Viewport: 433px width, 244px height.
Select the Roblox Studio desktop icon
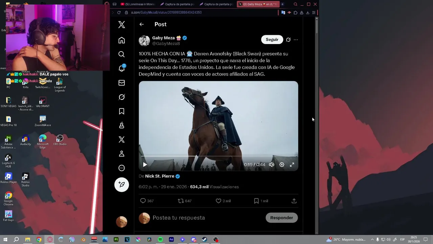pos(25,180)
